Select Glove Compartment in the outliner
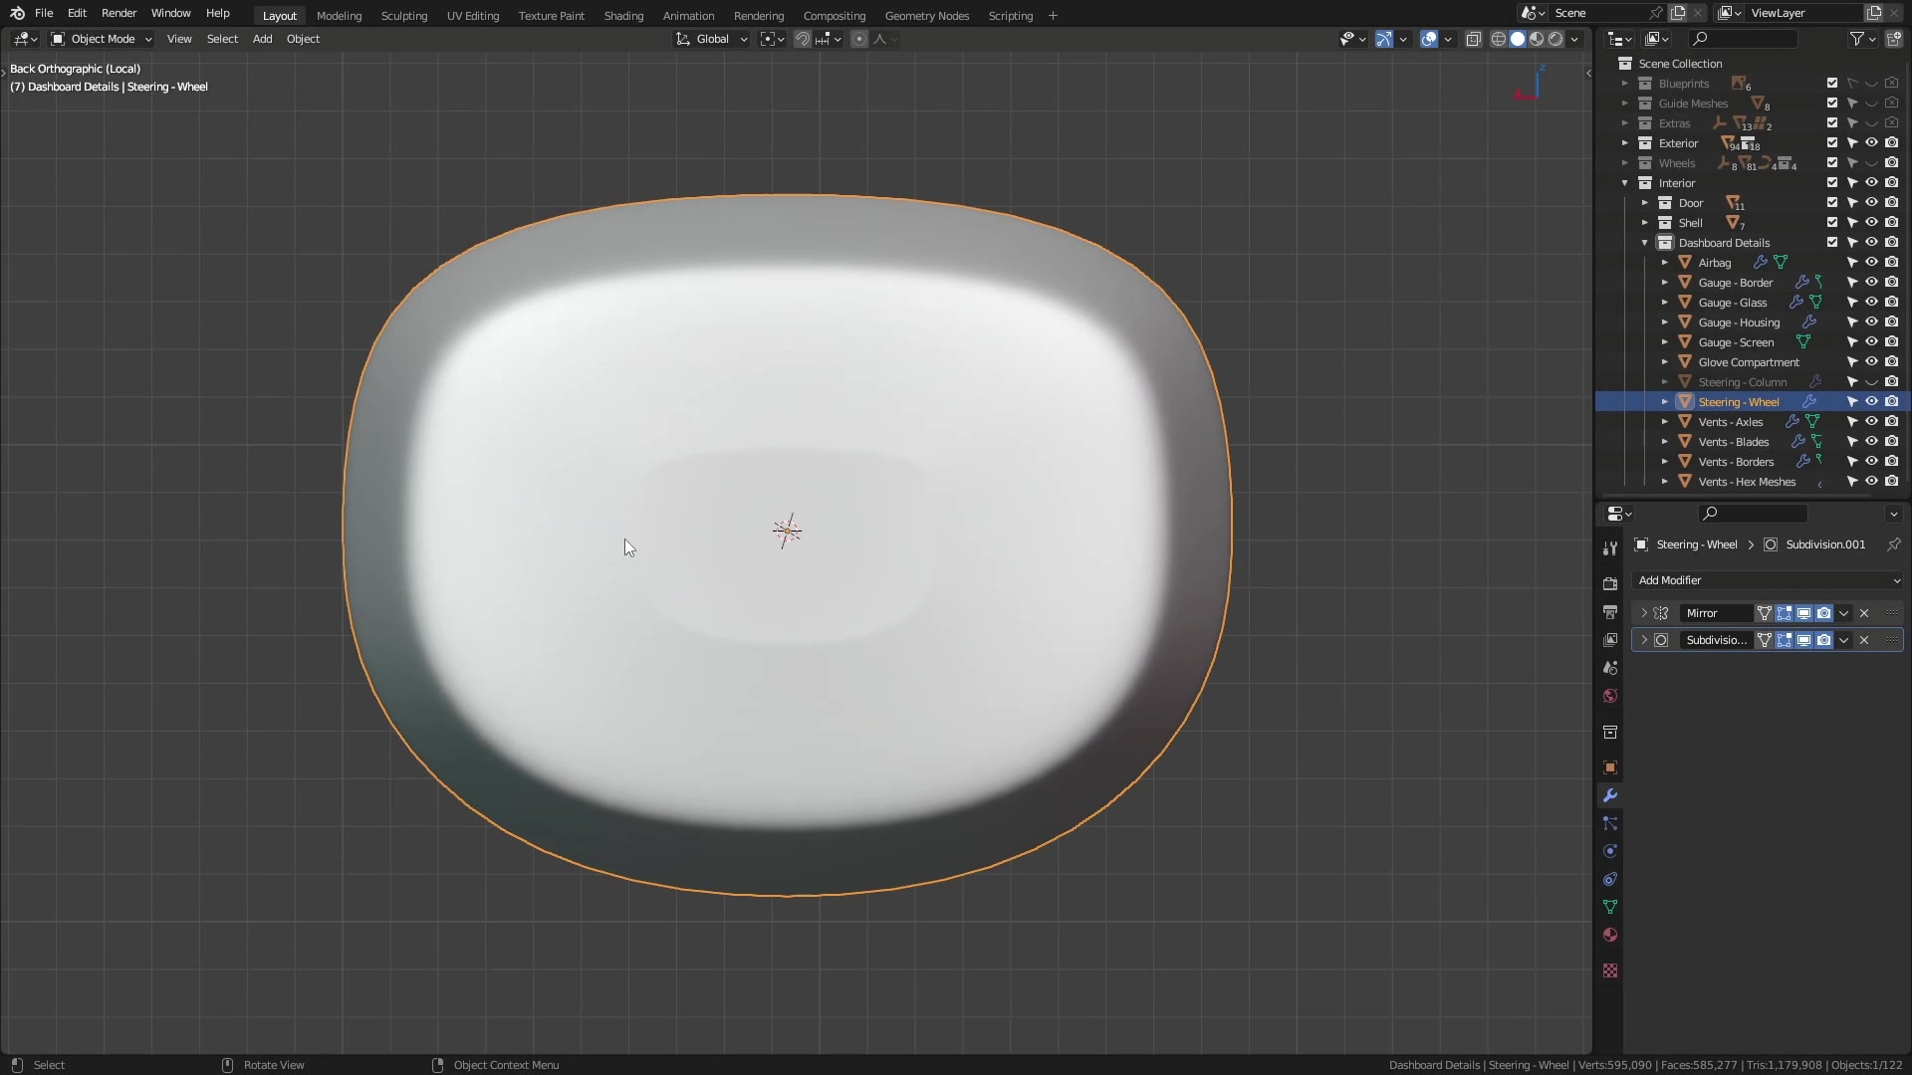The width and height of the screenshot is (1912, 1075). click(x=1748, y=362)
